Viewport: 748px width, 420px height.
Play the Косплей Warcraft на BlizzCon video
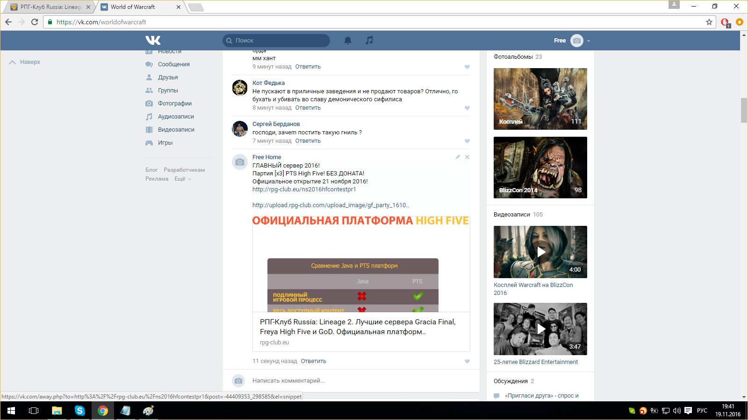pyautogui.click(x=540, y=252)
